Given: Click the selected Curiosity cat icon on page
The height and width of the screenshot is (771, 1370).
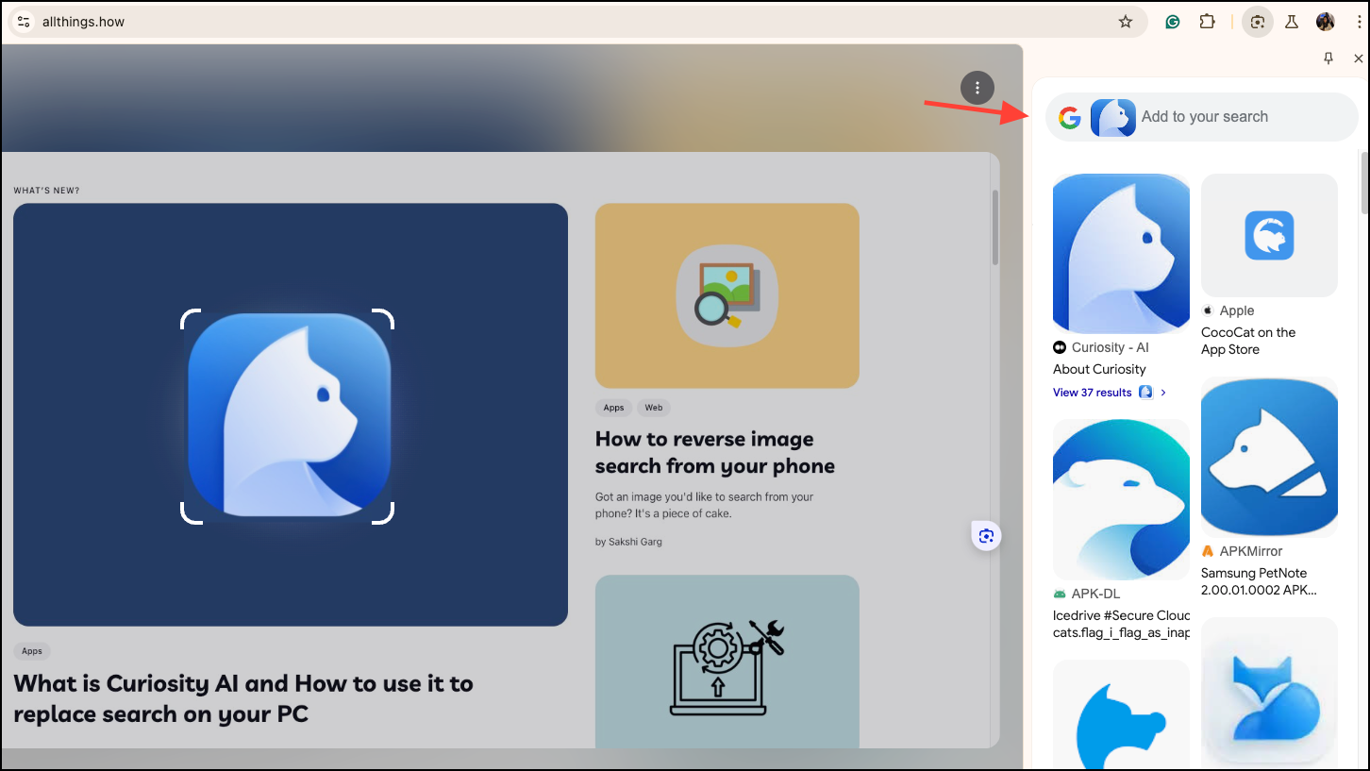Looking at the screenshot, I should coord(287,415).
